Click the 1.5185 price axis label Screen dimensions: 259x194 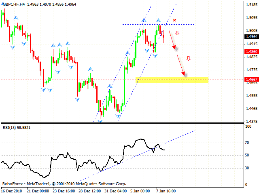click(x=252, y=5)
